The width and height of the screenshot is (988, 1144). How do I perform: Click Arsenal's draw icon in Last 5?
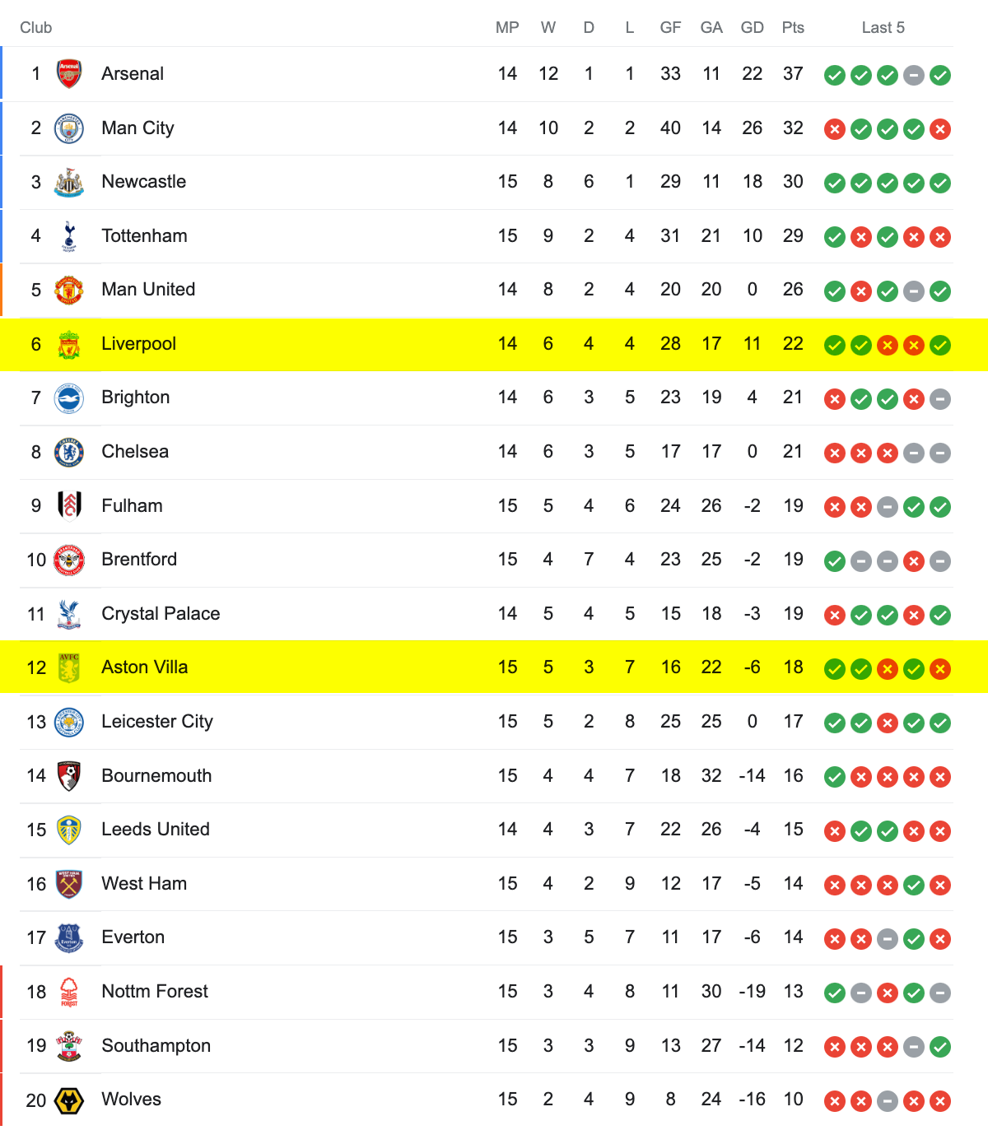[x=914, y=76]
